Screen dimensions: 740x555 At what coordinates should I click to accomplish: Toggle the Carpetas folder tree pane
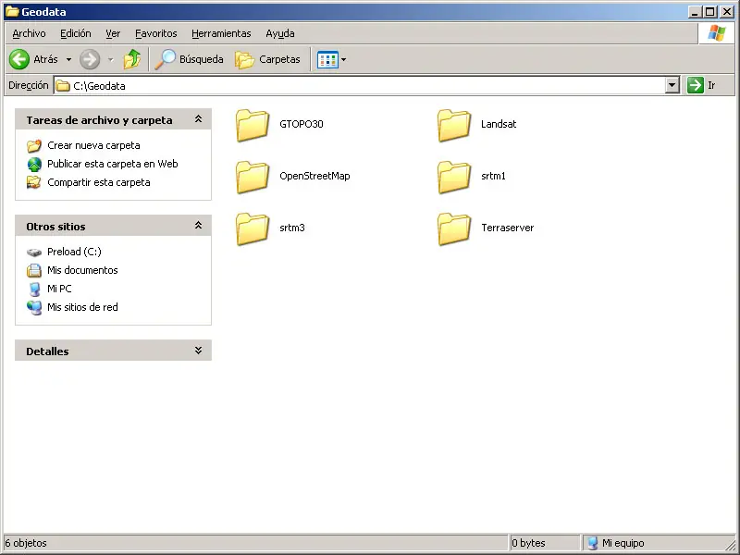tap(267, 59)
